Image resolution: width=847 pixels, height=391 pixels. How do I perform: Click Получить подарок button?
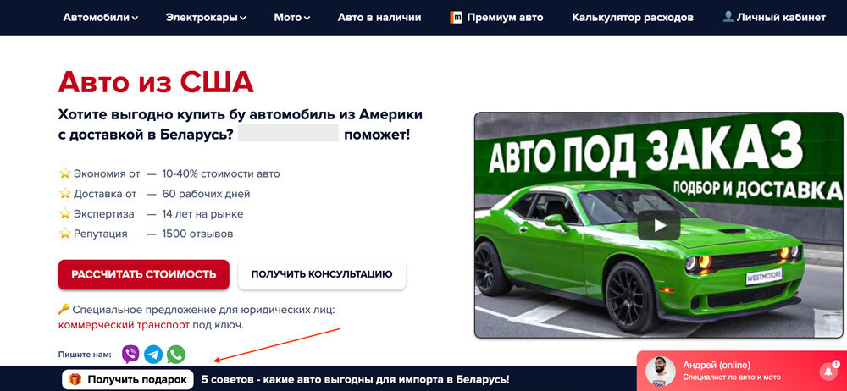pos(128,380)
